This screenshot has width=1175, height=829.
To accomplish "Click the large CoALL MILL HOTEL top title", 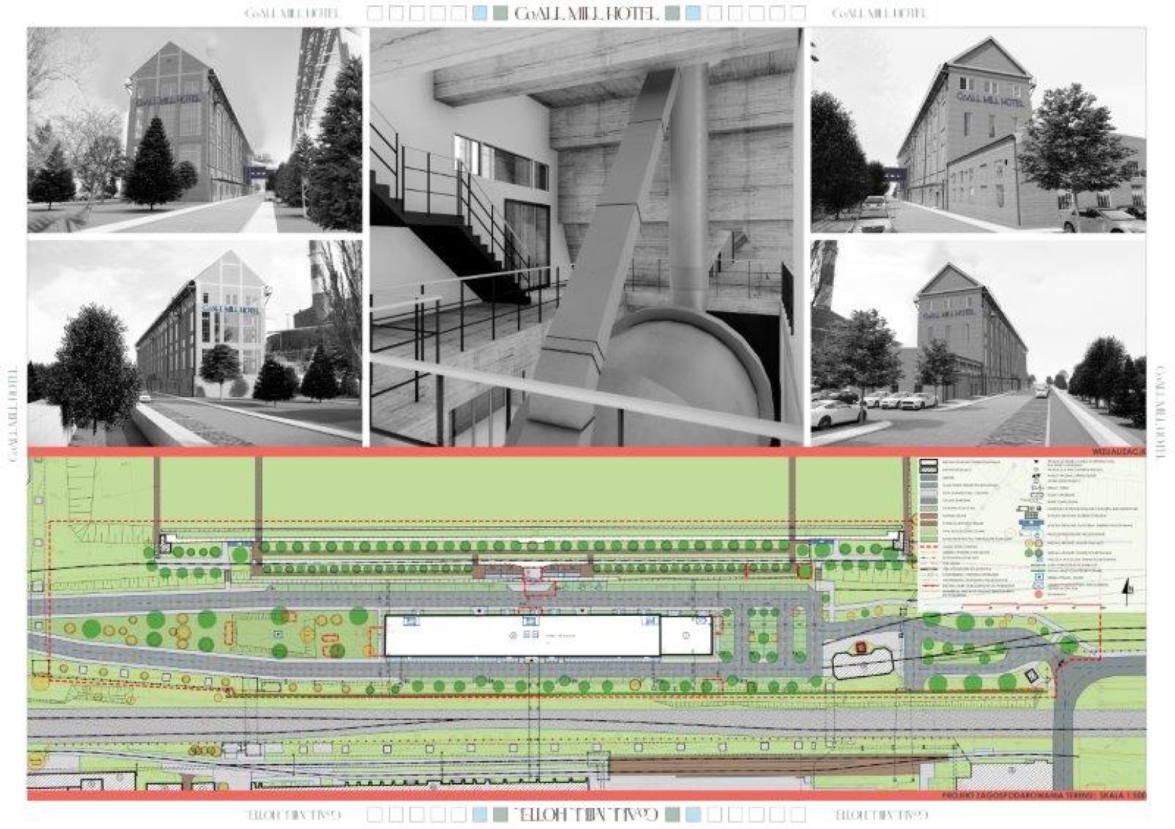I will pos(586,13).
